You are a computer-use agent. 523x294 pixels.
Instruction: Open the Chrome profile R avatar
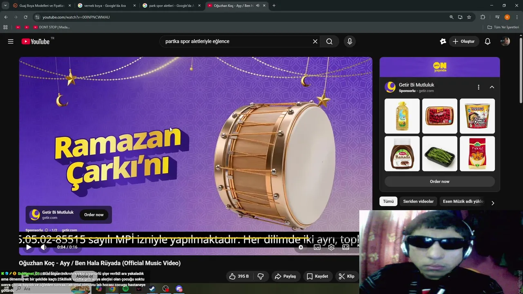click(x=507, y=17)
